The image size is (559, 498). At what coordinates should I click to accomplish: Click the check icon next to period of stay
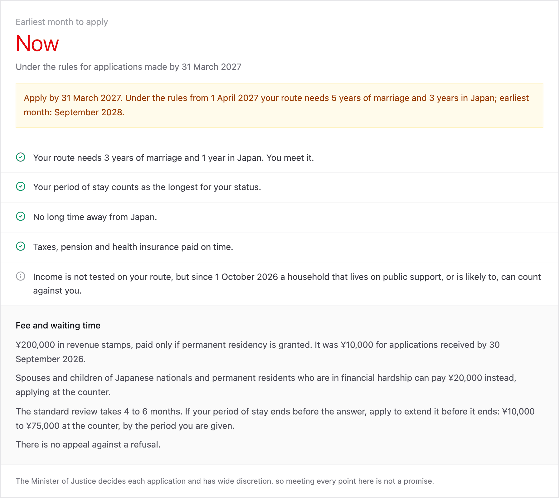pyautogui.click(x=21, y=187)
